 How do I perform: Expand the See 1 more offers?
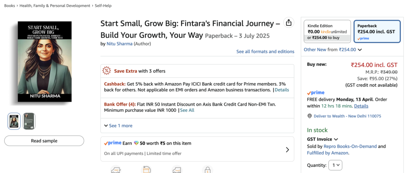[118, 125]
